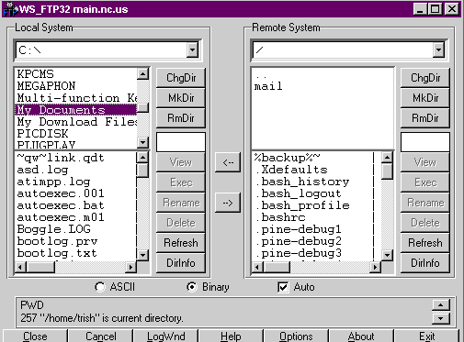Image resolution: width=464 pixels, height=342 pixels.
Task: Click the log pane scroll up arrow
Action: click(440, 305)
